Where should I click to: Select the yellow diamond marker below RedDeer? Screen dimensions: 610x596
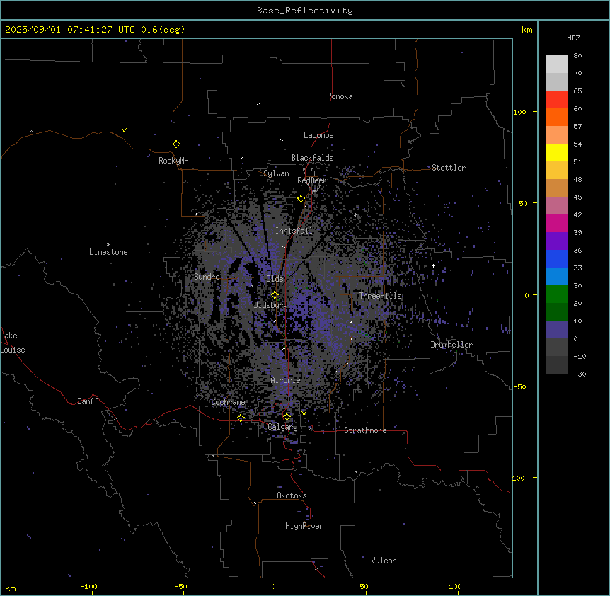[301, 199]
